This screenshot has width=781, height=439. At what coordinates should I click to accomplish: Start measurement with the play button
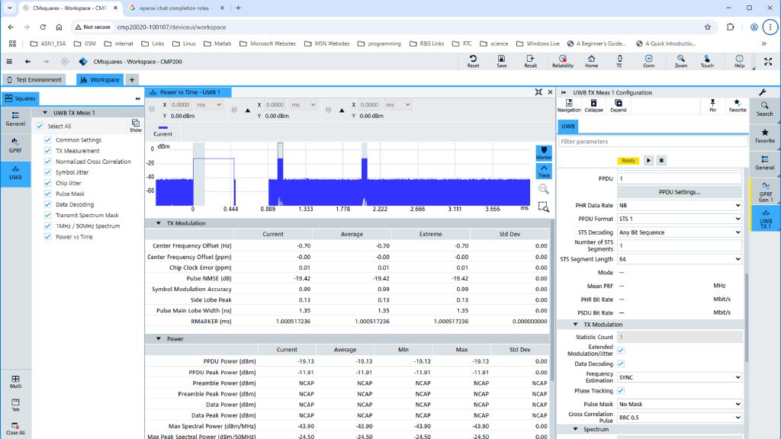[648, 161]
